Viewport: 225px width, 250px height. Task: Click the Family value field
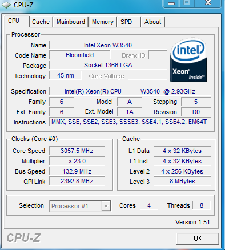[62, 102]
